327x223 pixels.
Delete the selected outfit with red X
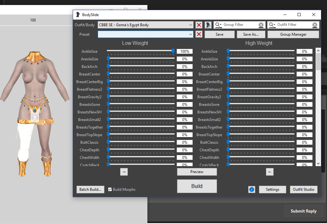(199, 25)
